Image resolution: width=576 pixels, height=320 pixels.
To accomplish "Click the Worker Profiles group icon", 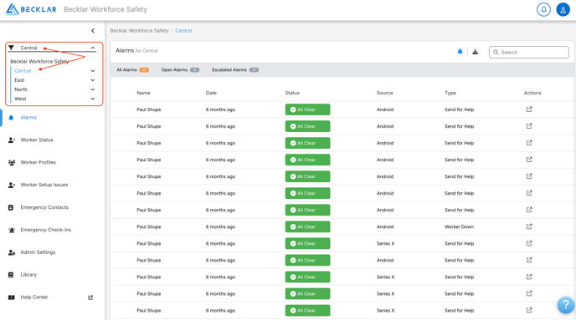I will click(x=12, y=162).
